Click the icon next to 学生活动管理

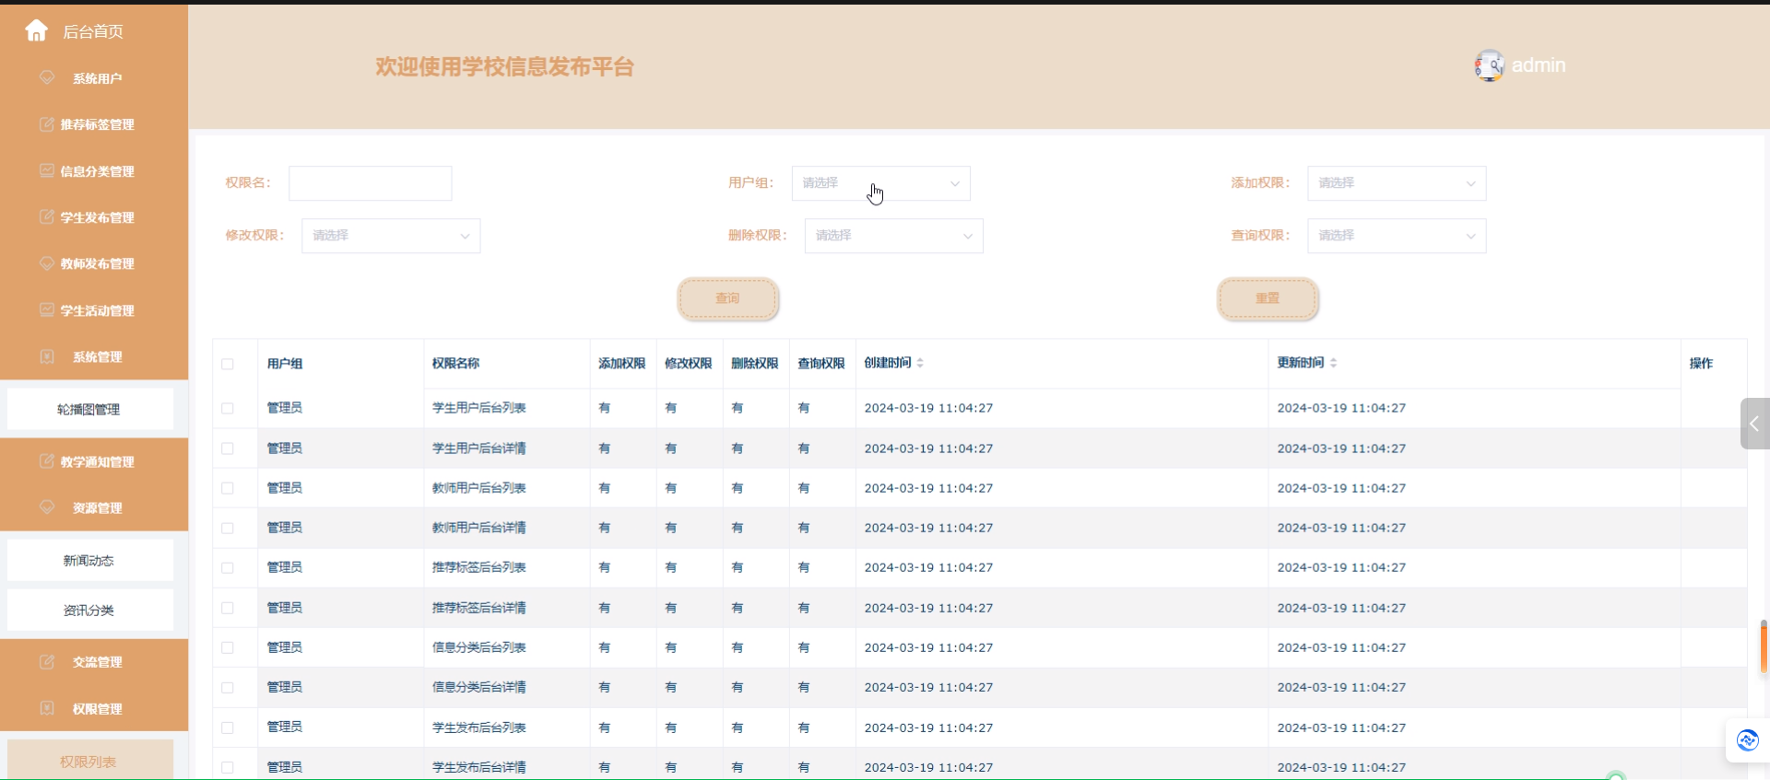(x=47, y=310)
